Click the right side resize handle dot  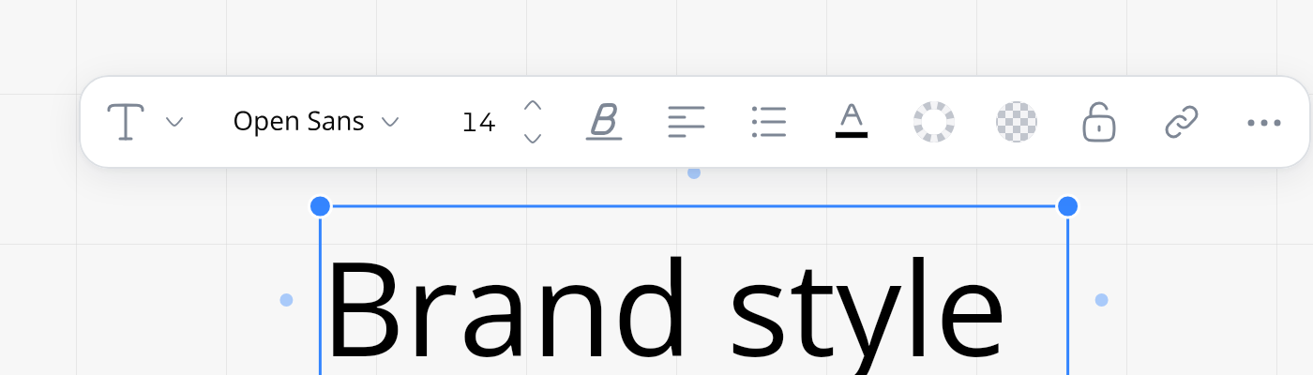[x=1101, y=300]
